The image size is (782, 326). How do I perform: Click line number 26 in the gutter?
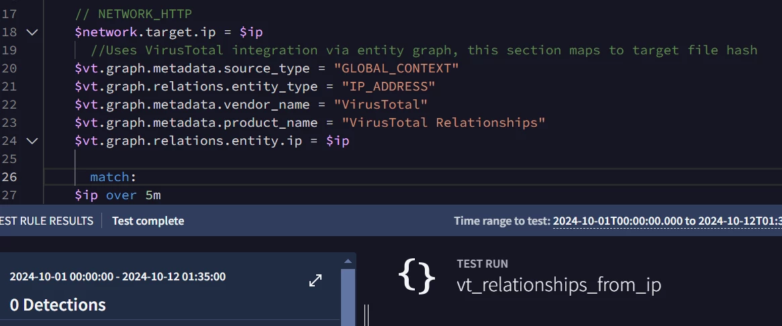[x=9, y=177]
